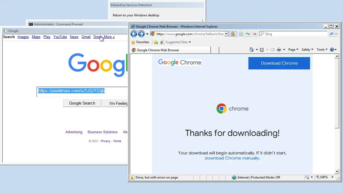This screenshot has height=193, width=343.
Task: Click Return to your Windows desktop
Action: click(136, 15)
